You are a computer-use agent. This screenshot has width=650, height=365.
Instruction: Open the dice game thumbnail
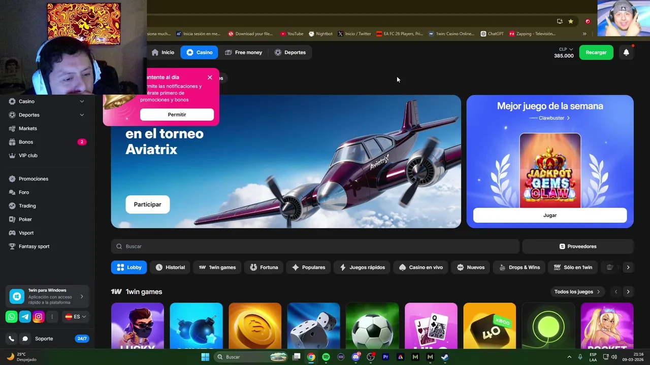point(313,326)
